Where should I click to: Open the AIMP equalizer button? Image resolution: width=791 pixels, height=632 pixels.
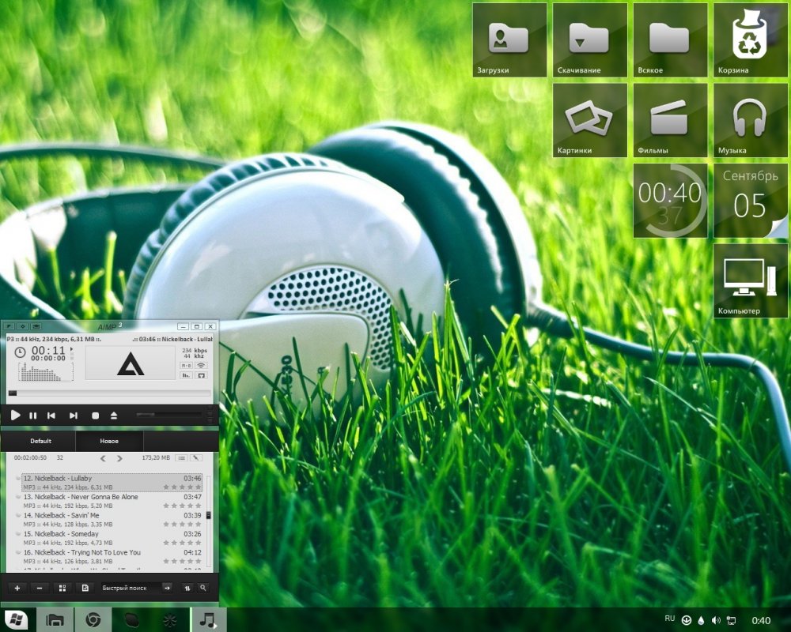tap(186, 375)
